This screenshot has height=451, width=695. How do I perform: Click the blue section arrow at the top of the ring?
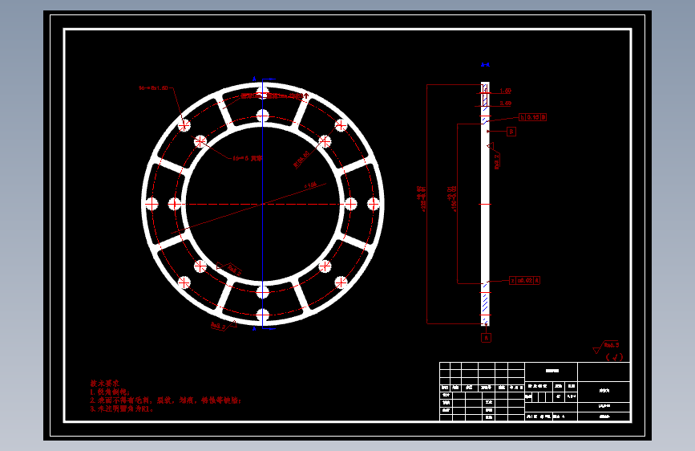pos(269,79)
